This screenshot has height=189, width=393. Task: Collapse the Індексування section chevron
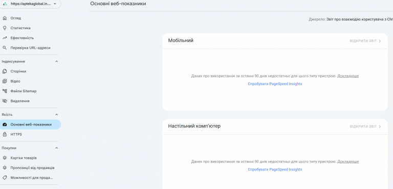click(56, 61)
